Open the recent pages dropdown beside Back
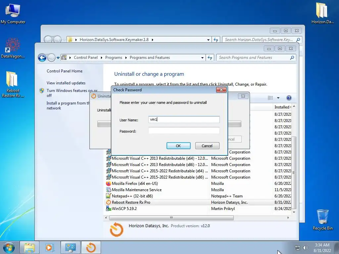This screenshot has height=254, width=339. tap(58, 58)
